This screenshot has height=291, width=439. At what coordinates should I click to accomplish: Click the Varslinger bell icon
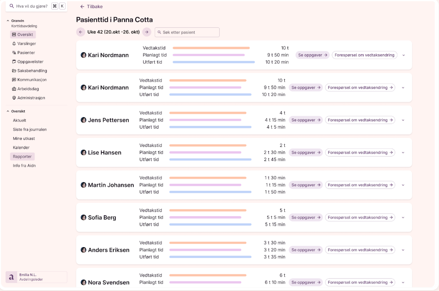point(14,43)
